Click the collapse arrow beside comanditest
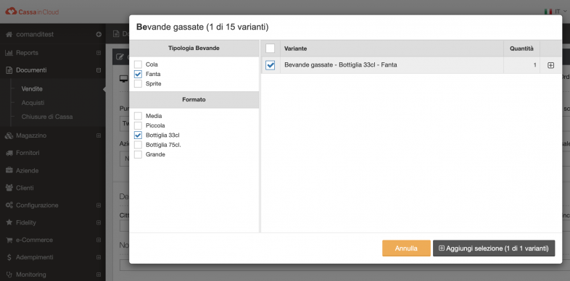 tap(99, 34)
